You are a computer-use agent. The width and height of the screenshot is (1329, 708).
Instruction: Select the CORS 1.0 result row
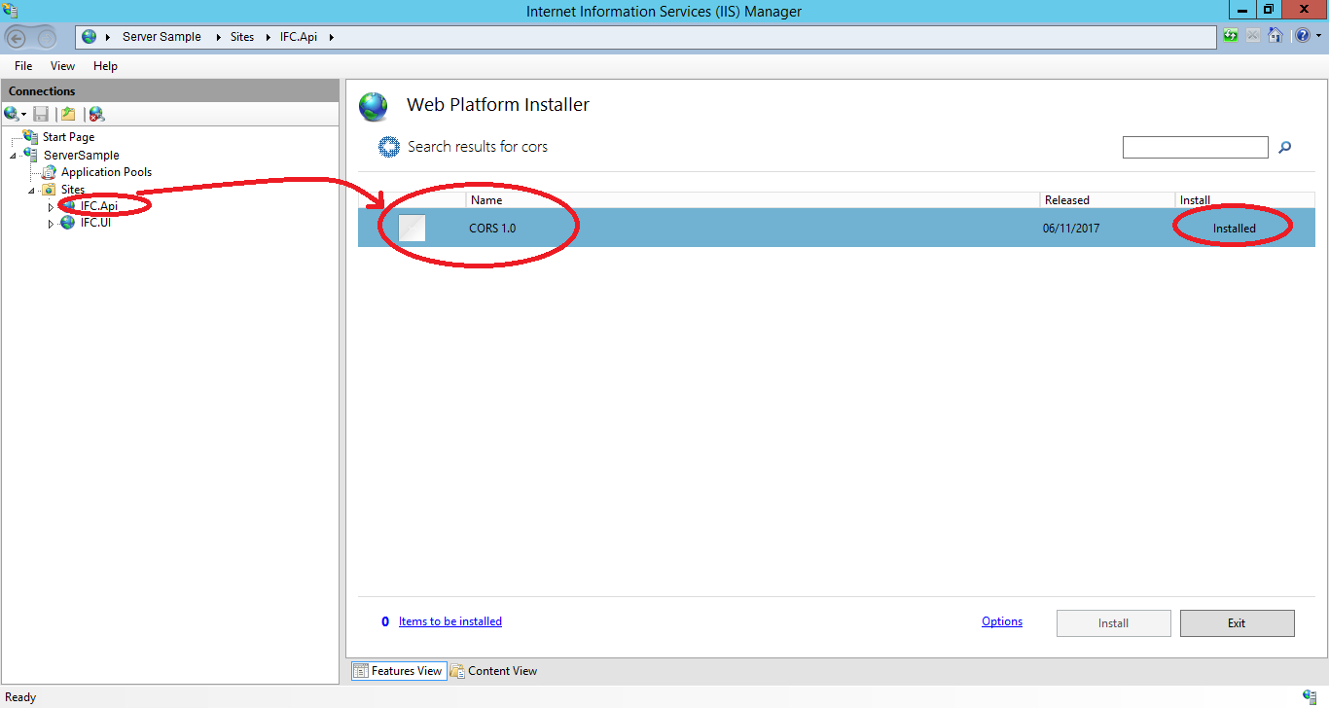point(837,228)
